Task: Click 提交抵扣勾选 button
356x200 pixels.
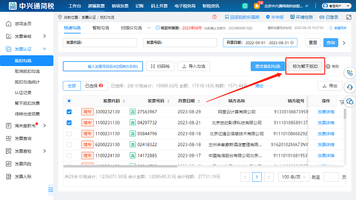Action: 268,66
